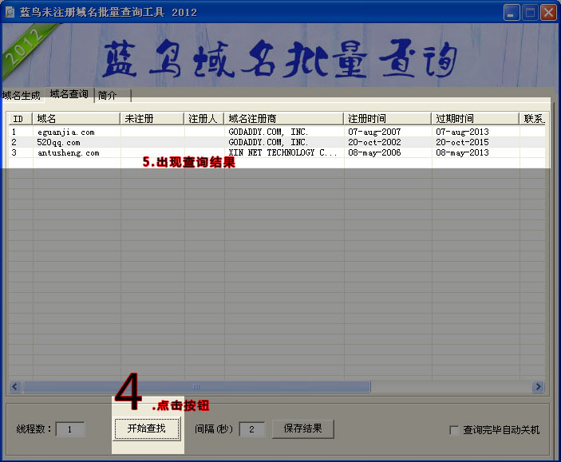Click the 域名注册商 column header
Screen dimensions: 561x462
[283, 119]
